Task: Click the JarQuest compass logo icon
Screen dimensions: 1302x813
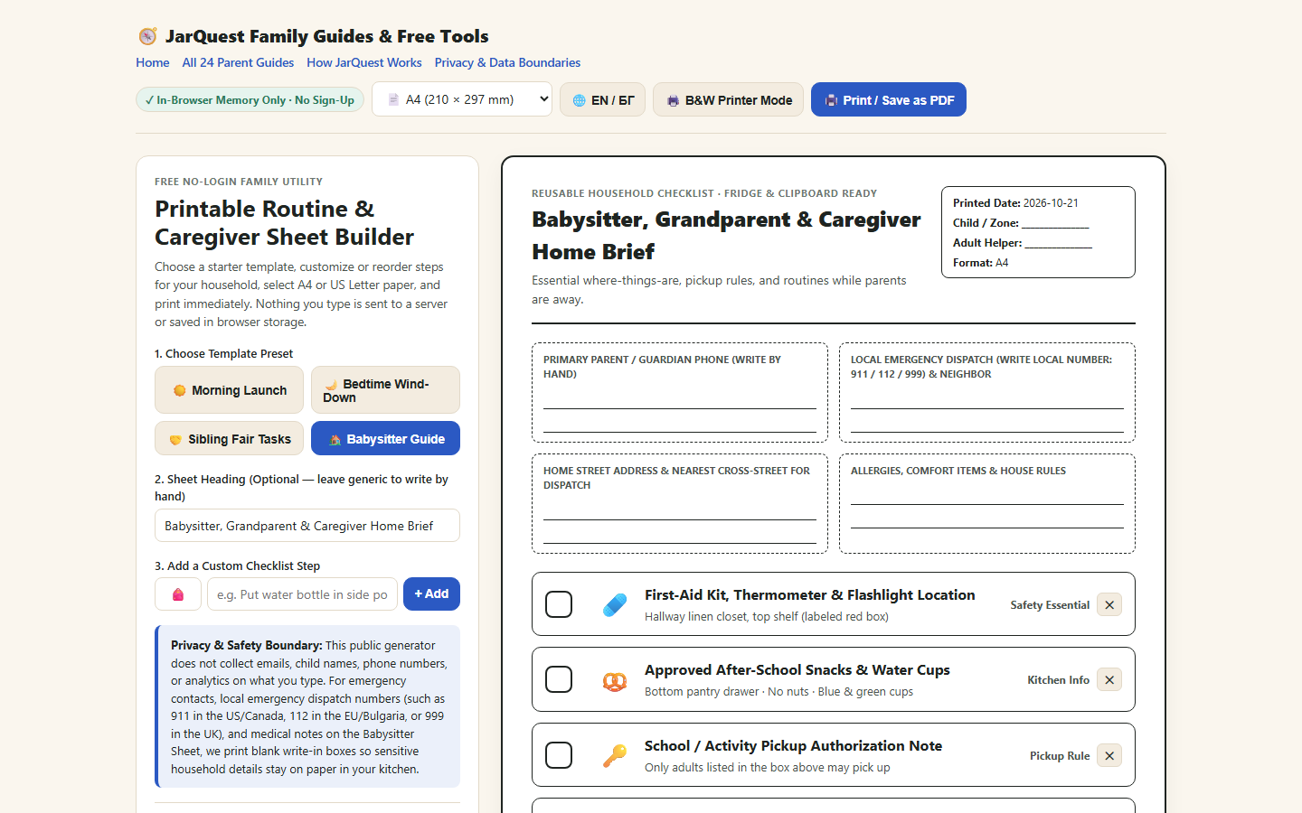Action: (147, 36)
